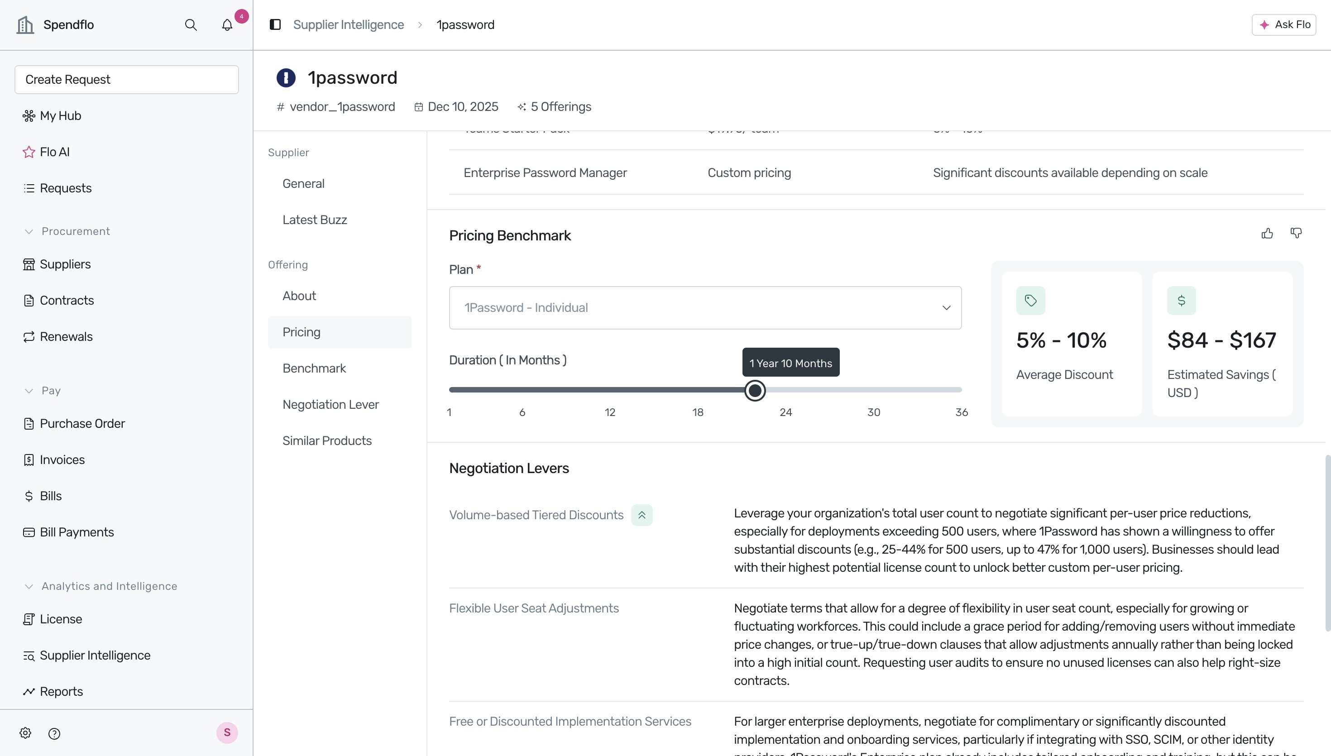Collapse the Procurement section
This screenshot has width=1331, height=756.
pyautogui.click(x=29, y=232)
